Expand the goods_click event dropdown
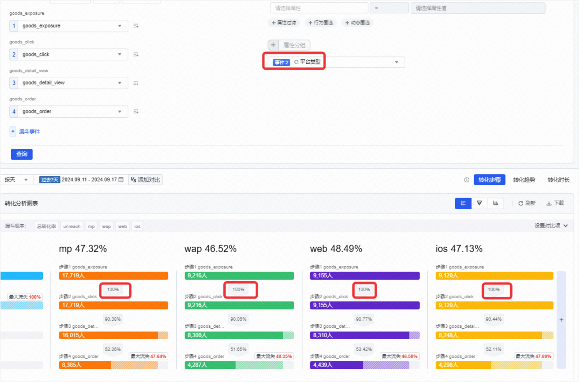The image size is (579, 382). tap(120, 55)
